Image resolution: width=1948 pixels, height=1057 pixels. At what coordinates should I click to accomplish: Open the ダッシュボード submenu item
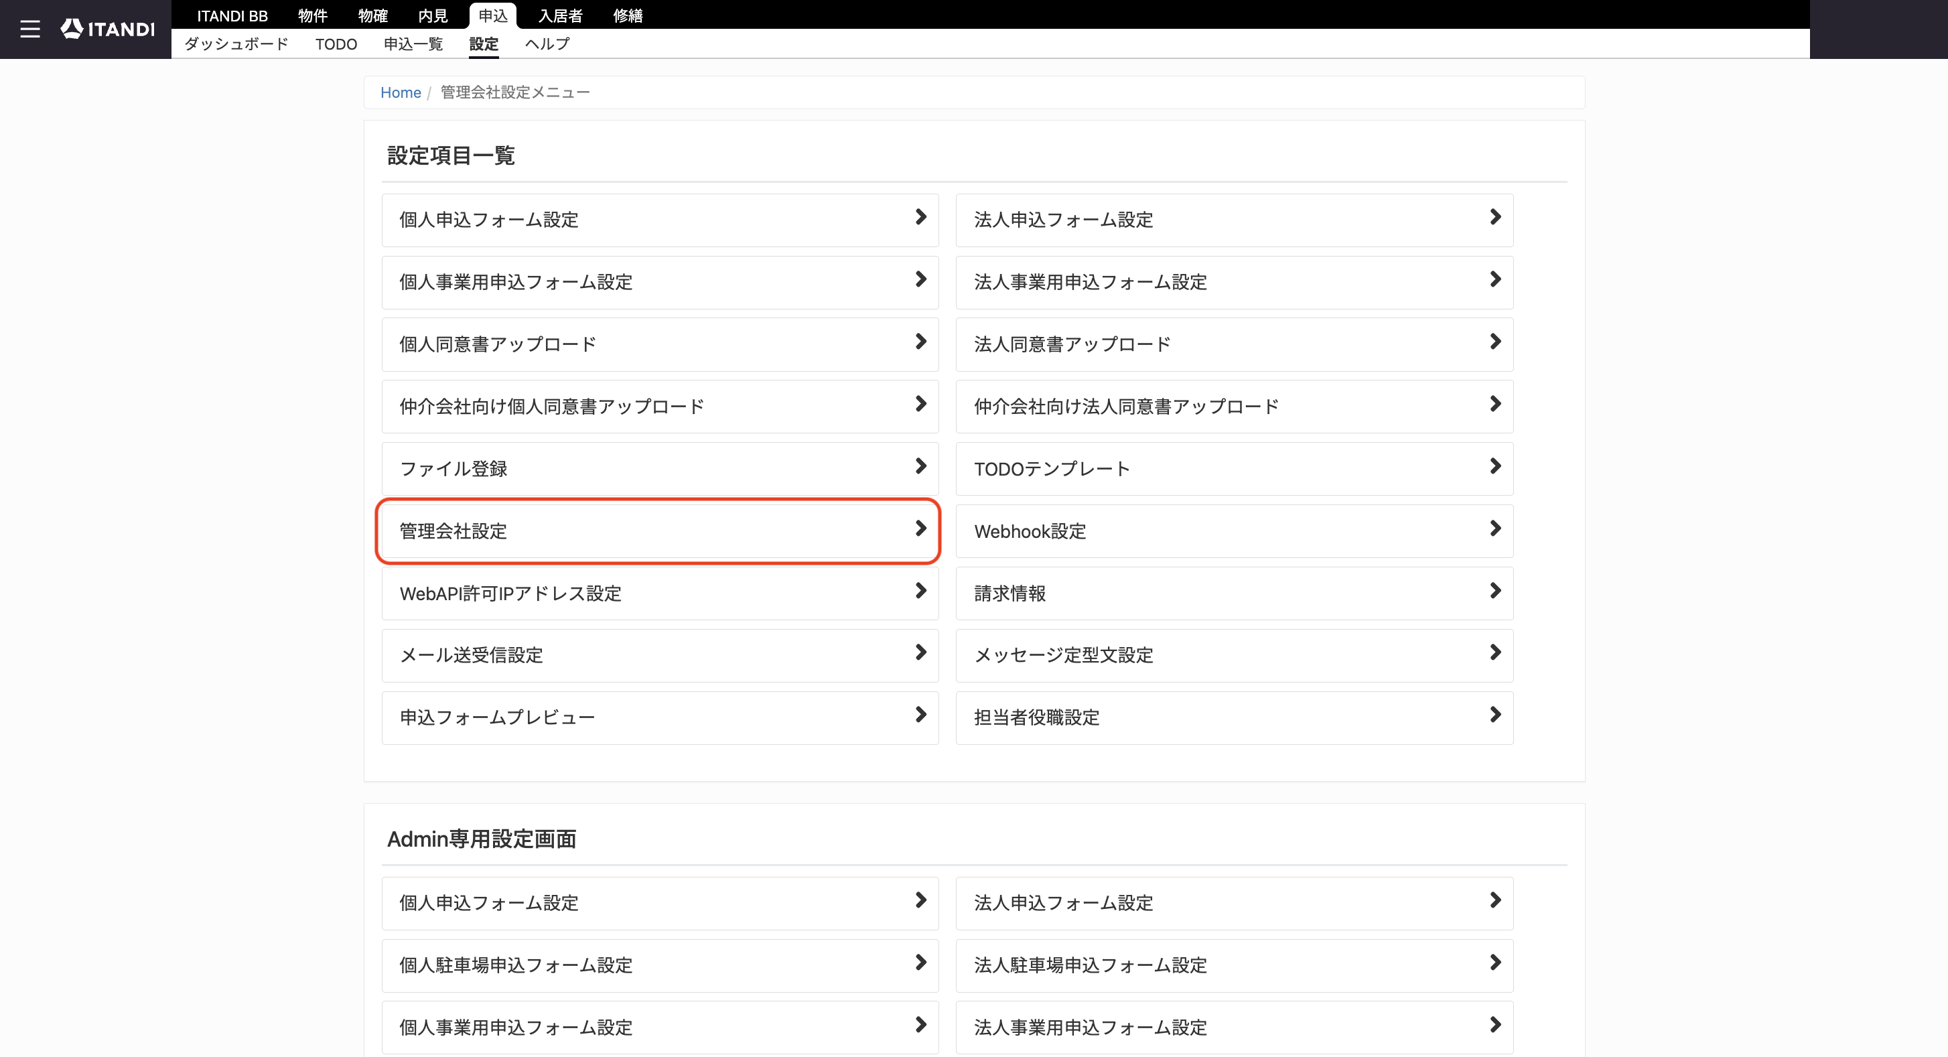(x=236, y=44)
